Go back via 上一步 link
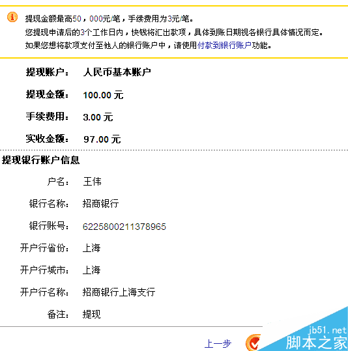The width and height of the screenshot is (348, 351). pos(218,344)
